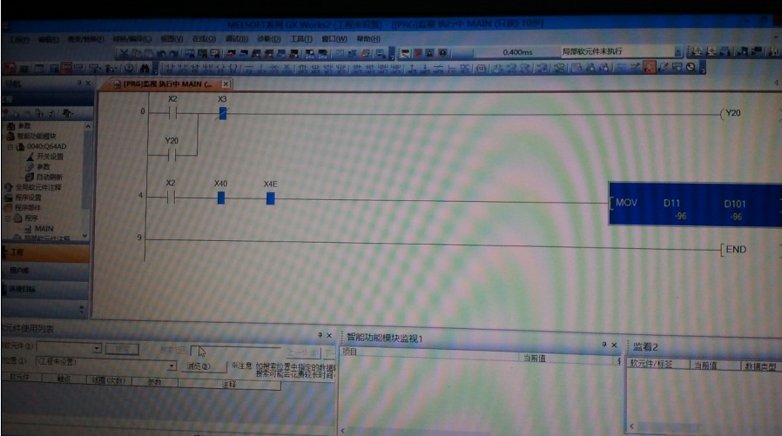Select the X4E contact in the ladder
782x436 pixels.
click(270, 198)
